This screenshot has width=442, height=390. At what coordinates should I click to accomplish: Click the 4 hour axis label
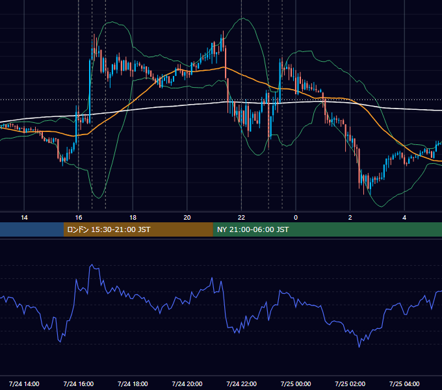404,218
